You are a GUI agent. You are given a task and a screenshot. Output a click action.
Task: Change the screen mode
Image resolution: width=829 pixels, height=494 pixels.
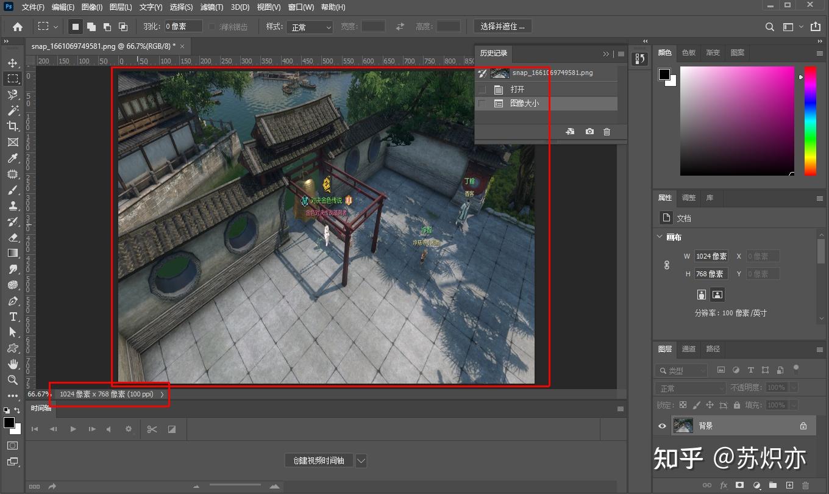click(12, 462)
